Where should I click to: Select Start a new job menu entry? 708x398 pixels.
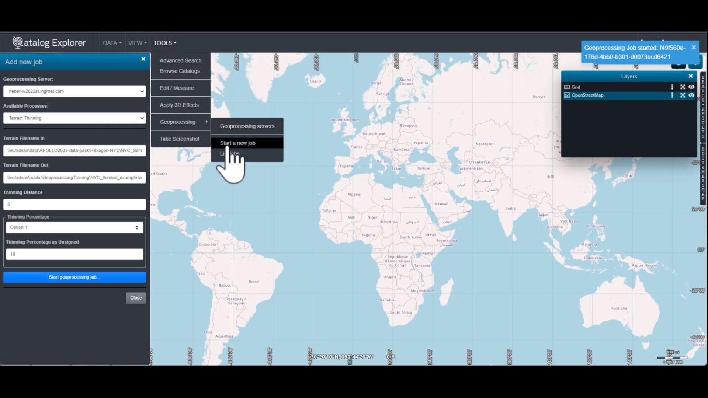click(238, 143)
